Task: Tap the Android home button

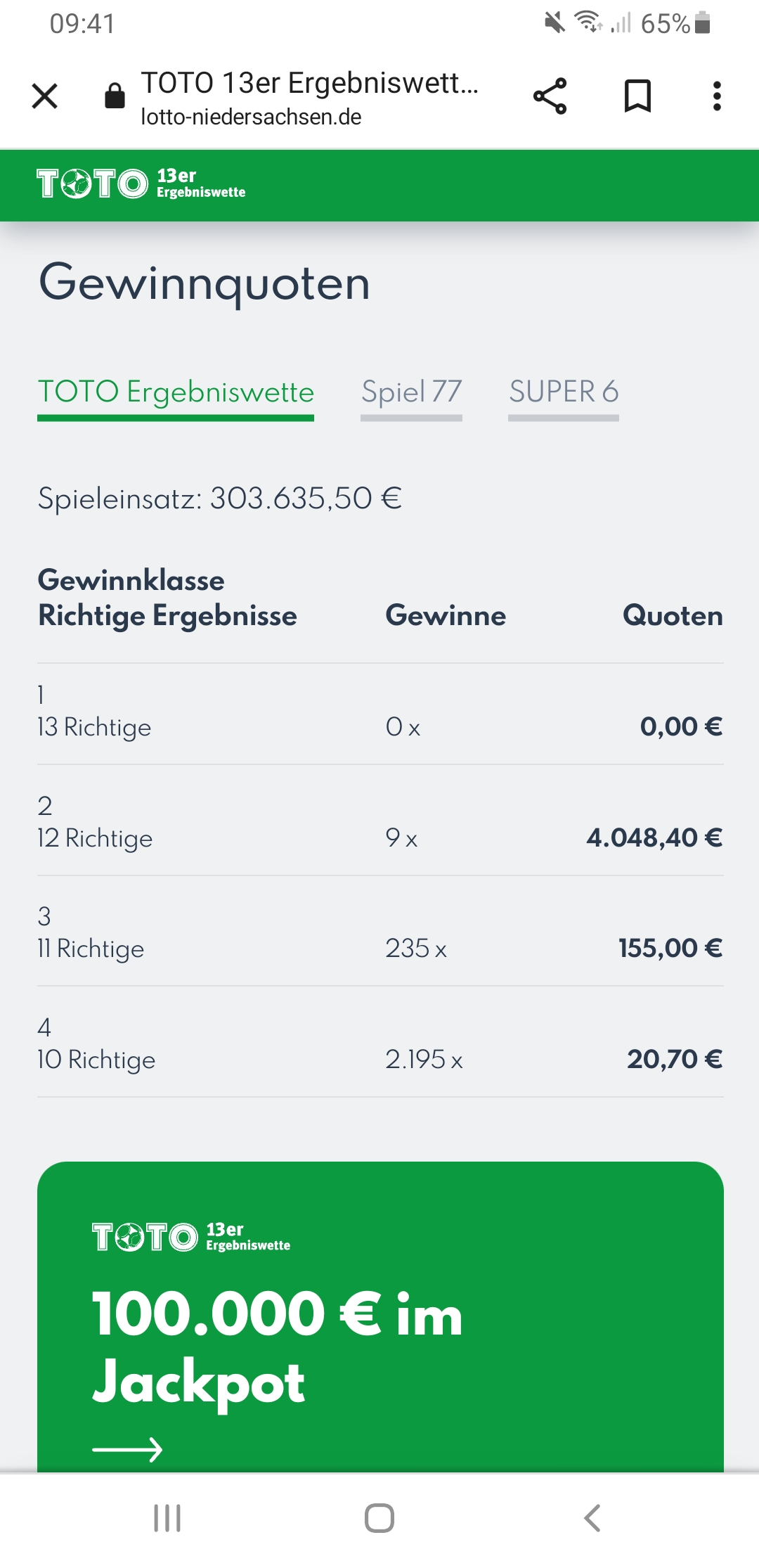Action: [379, 1517]
